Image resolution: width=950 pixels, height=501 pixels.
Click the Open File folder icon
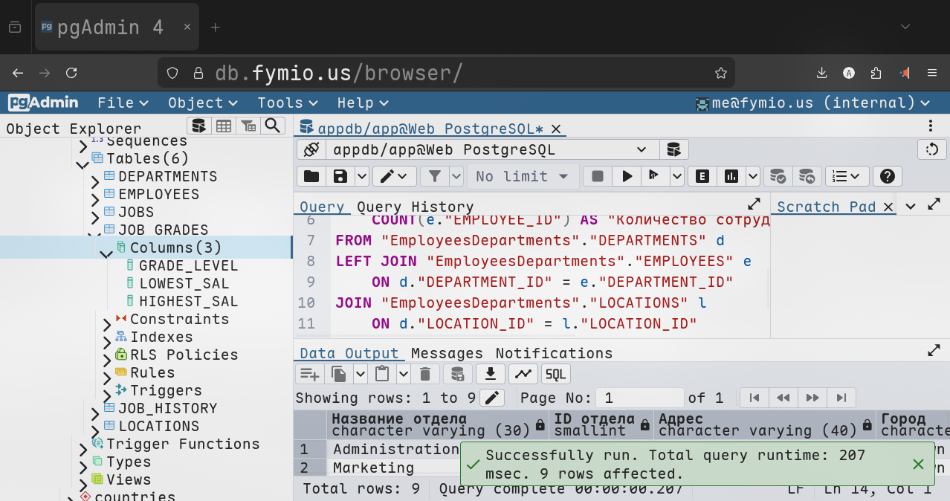311,176
